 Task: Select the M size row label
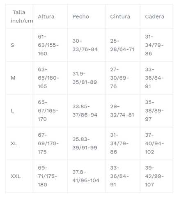pyautogui.click(x=19, y=78)
